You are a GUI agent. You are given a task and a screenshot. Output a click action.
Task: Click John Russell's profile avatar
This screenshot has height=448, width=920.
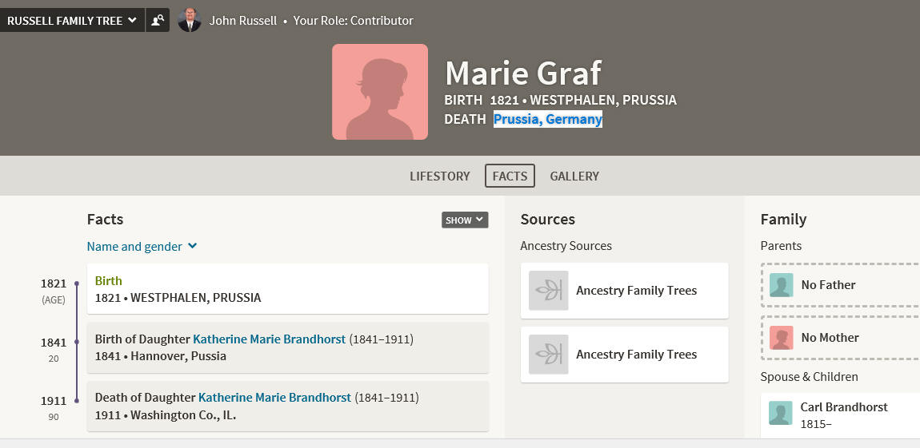pyautogui.click(x=190, y=21)
